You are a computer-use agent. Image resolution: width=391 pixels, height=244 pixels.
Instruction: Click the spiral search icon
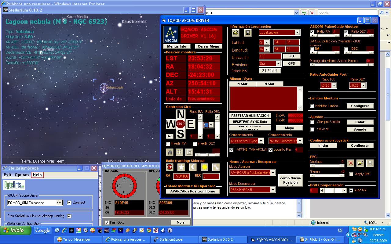click(189, 152)
